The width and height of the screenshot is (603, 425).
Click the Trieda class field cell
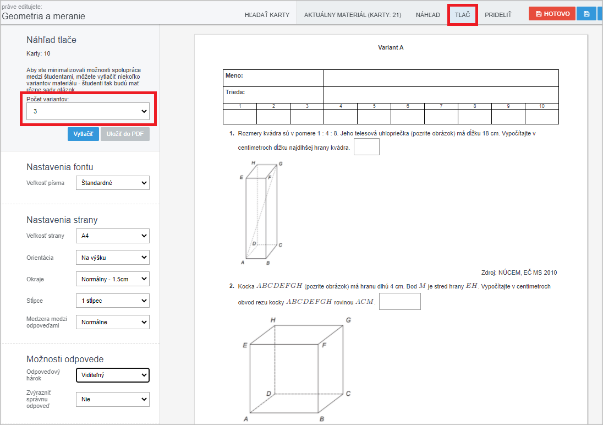coord(441,95)
